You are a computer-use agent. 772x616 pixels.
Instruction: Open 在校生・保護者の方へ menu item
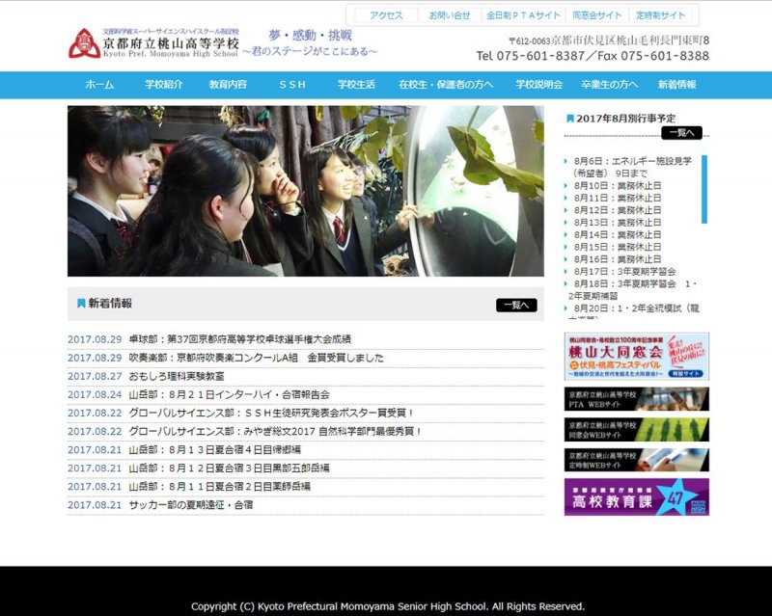click(446, 85)
